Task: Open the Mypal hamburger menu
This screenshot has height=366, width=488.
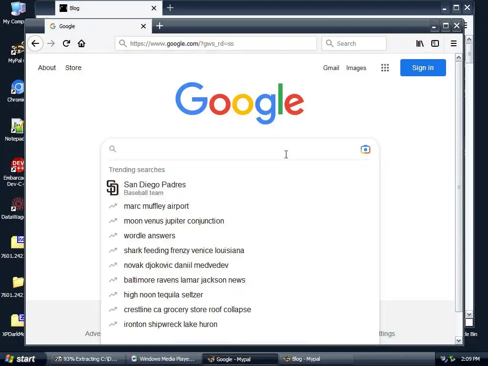Action: click(x=454, y=43)
